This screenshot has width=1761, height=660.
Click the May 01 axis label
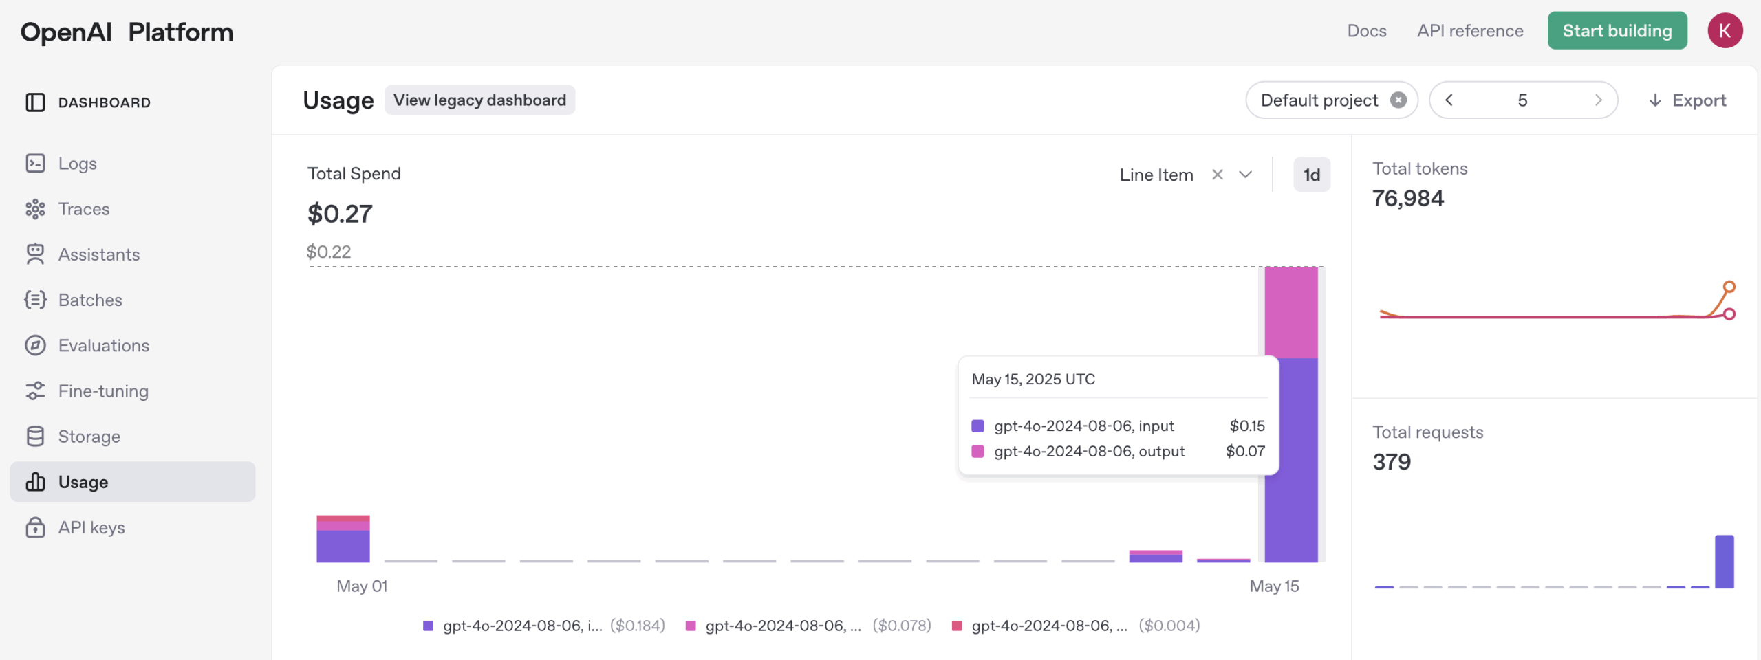[x=362, y=586]
